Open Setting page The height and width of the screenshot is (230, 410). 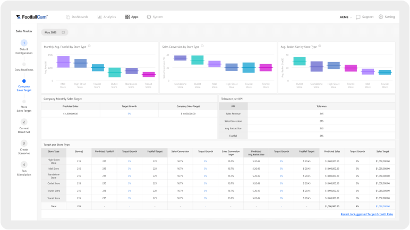click(387, 17)
